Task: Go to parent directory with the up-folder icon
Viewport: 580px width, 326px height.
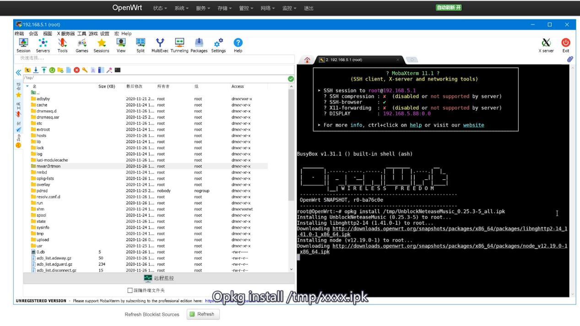Action: click(28, 70)
